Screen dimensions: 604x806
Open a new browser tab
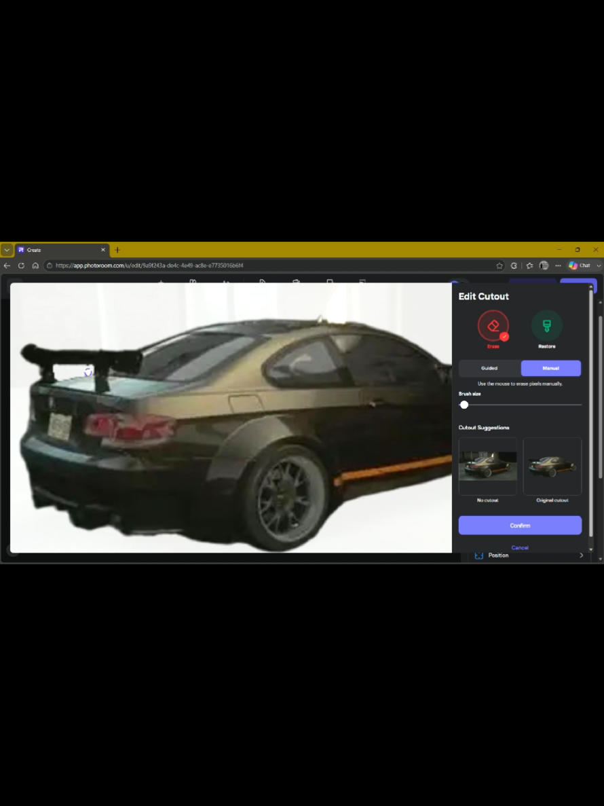[117, 250]
